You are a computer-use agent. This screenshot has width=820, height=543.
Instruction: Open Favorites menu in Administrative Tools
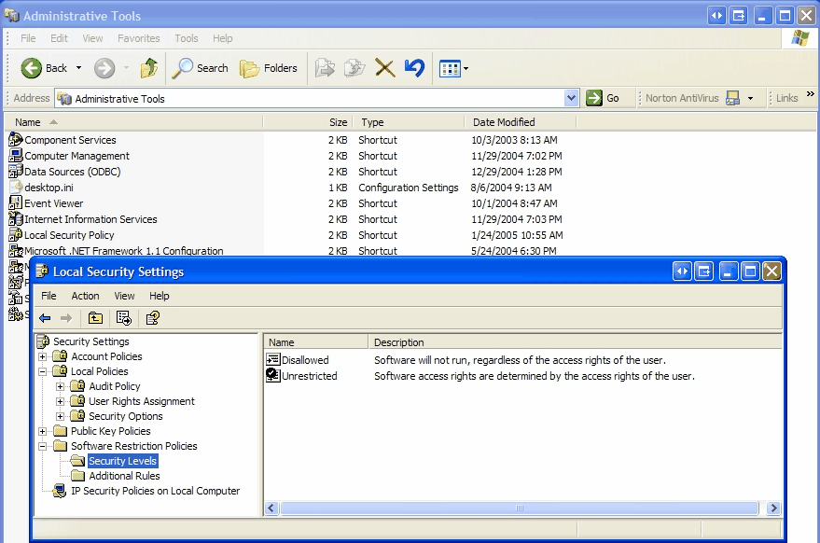[139, 38]
